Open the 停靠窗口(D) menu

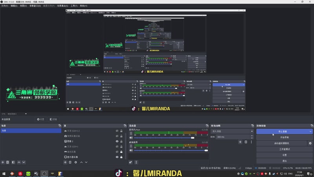(x=35, y=6)
